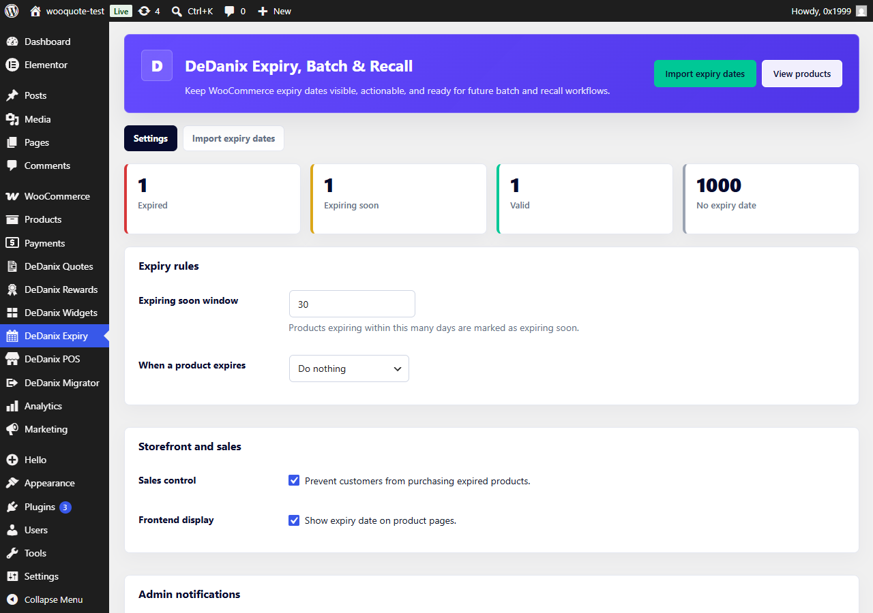This screenshot has height=613, width=873.
Task: Click the Pages sidebar icon
Action: click(x=12, y=142)
